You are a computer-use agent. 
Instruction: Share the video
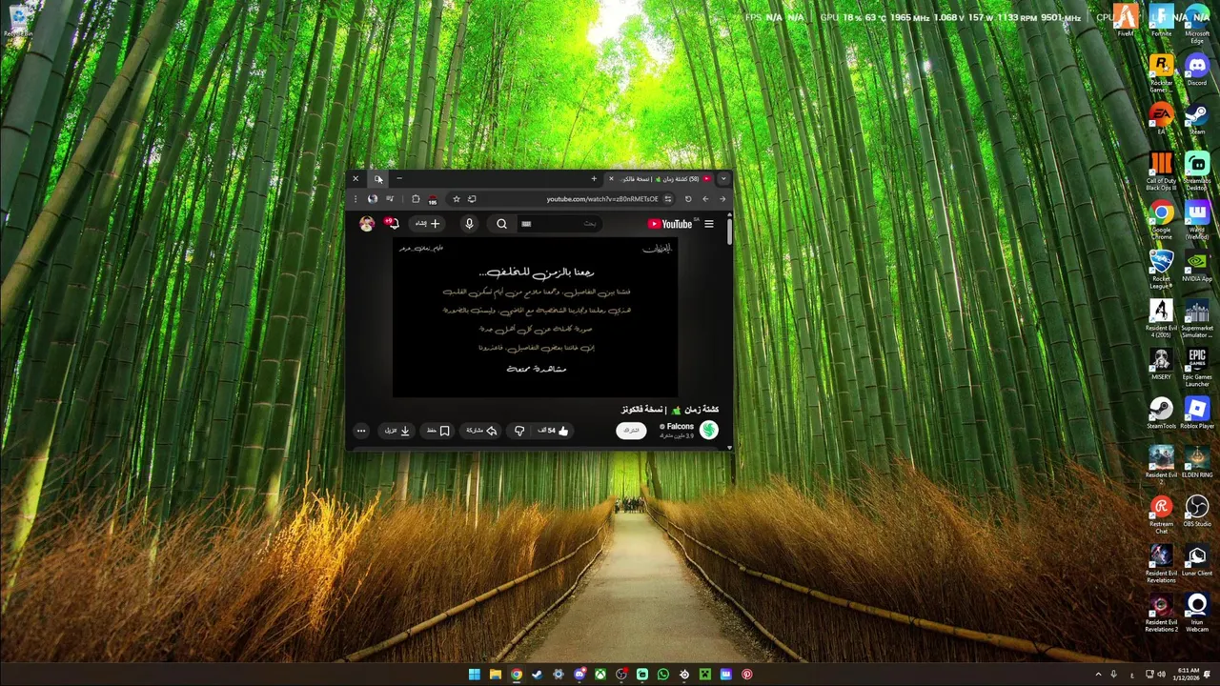[x=482, y=431]
